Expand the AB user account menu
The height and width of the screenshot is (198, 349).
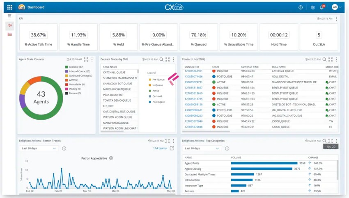tap(337, 7)
